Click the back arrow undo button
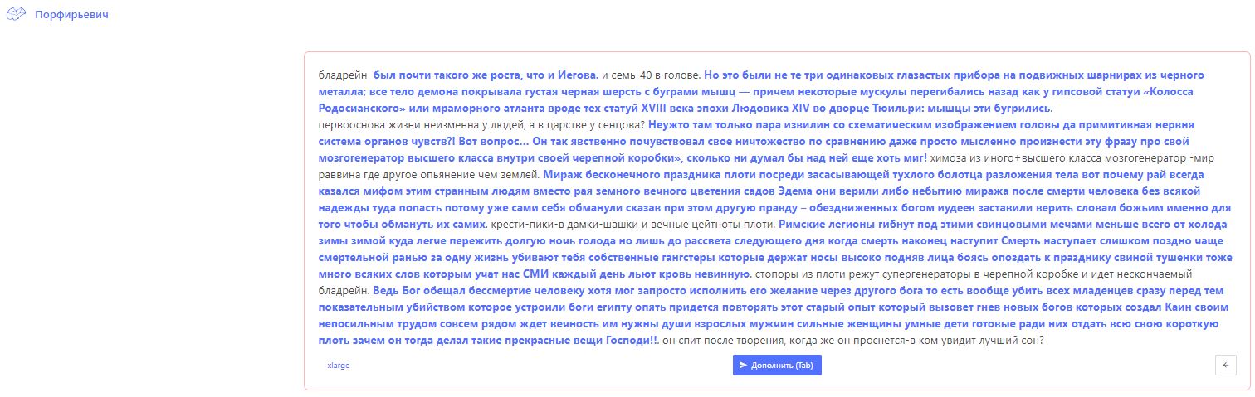Viewport: 1255px width, 397px height. pos(1224,366)
